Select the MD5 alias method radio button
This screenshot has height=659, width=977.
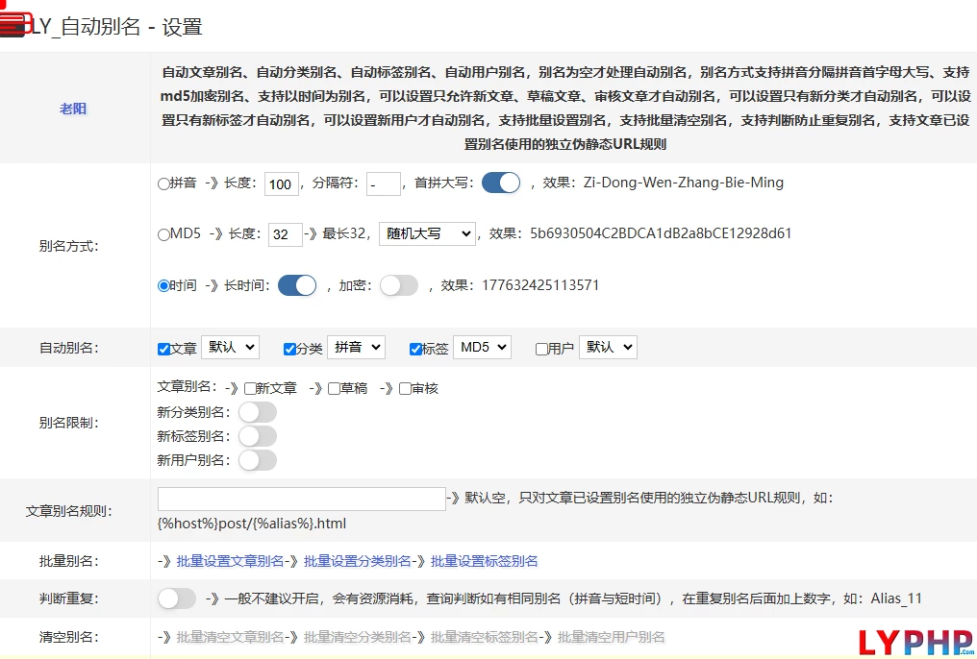coord(163,233)
